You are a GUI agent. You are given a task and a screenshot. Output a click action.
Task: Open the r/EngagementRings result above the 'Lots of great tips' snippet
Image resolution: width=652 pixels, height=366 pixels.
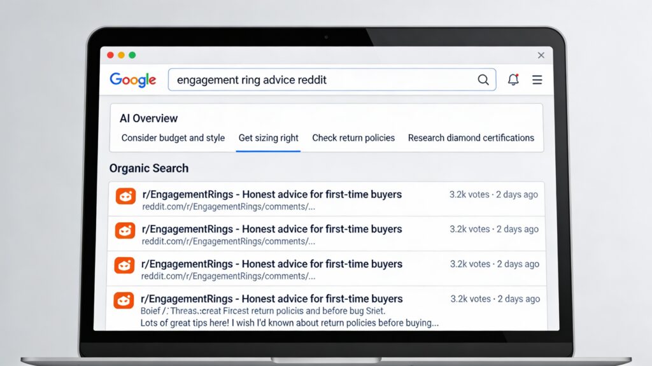(272, 299)
